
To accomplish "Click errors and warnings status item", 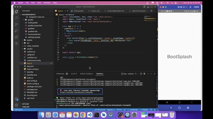I will click(19, 110).
